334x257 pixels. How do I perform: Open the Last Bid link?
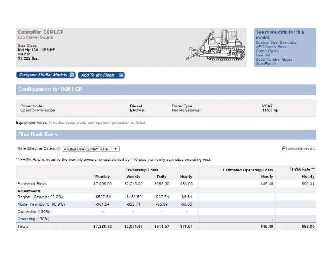(x=263, y=55)
